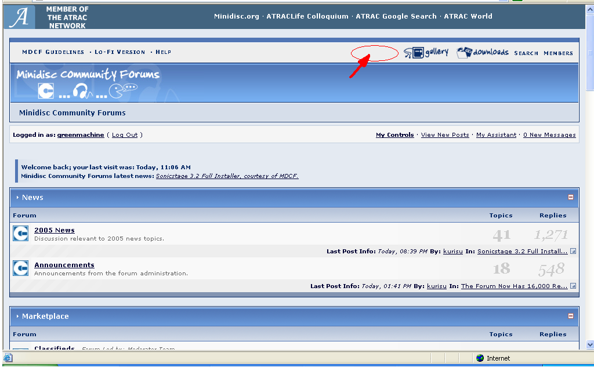
Task: Click the ATRAC Network 'A' logo
Action: (x=19, y=17)
